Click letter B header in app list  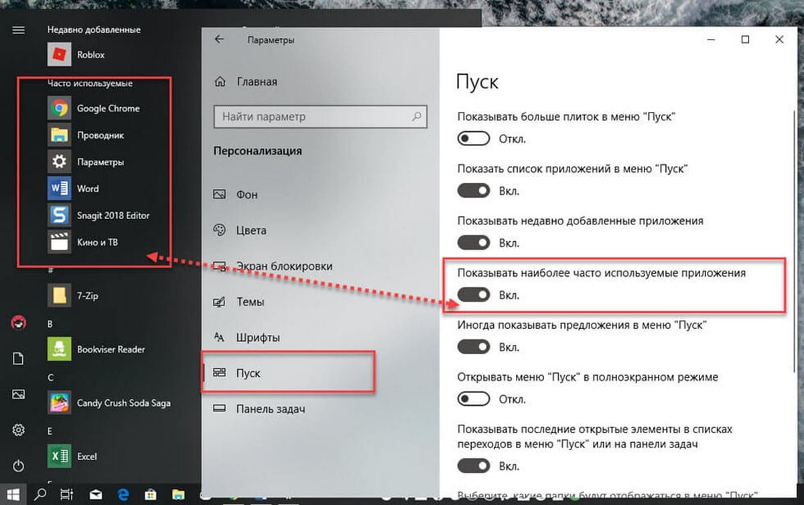[x=50, y=324]
